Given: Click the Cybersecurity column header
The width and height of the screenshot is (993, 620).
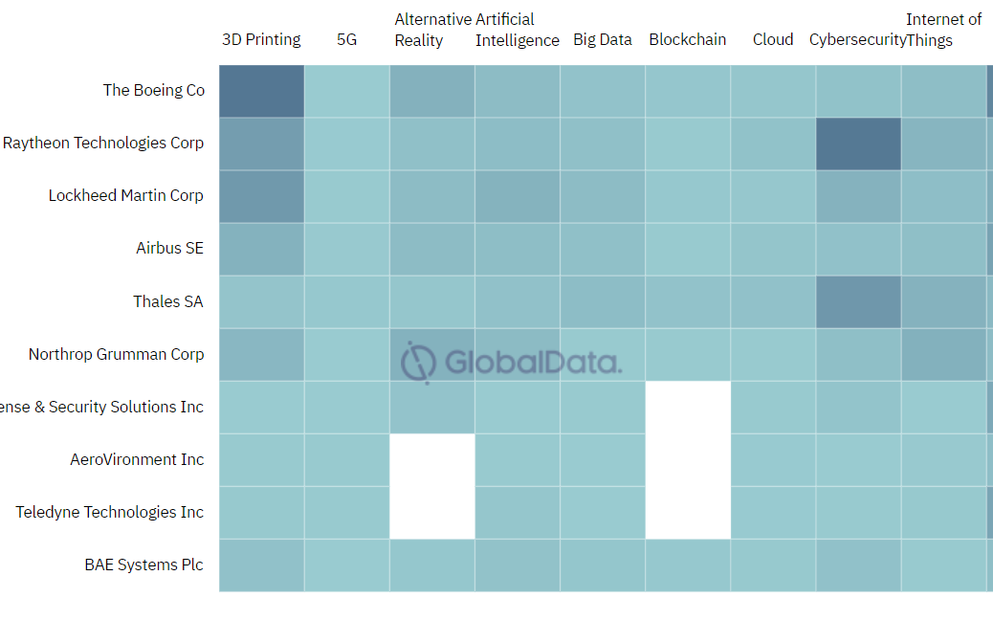Looking at the screenshot, I should pos(858,39).
